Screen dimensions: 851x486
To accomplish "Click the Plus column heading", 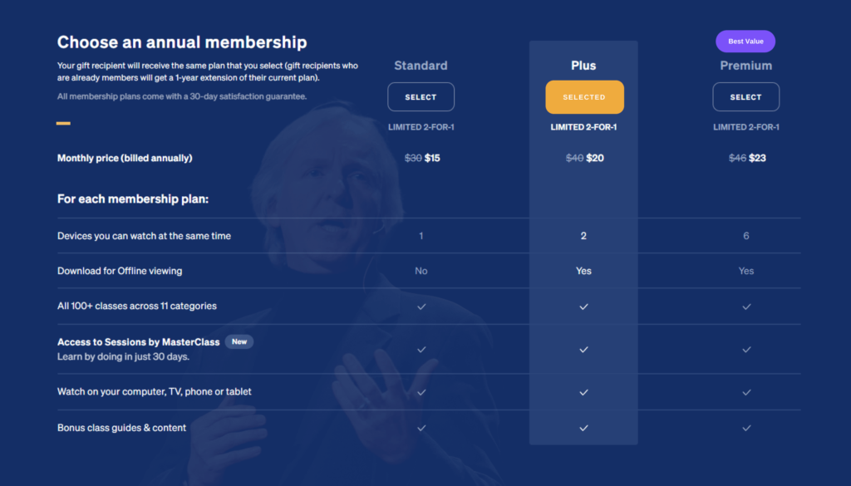I will pos(583,66).
